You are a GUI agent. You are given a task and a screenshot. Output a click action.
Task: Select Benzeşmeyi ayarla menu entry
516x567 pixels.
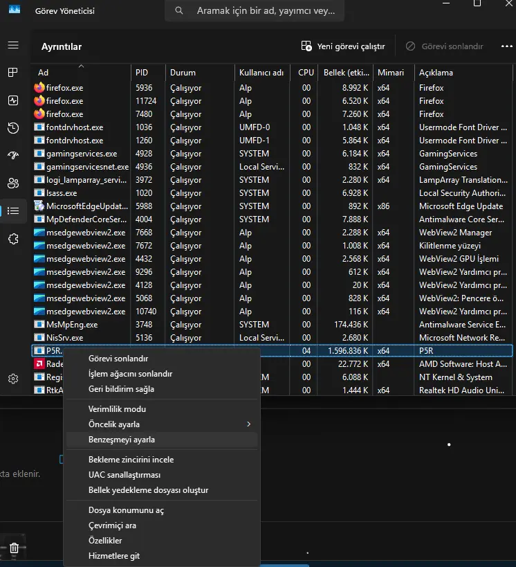point(162,440)
